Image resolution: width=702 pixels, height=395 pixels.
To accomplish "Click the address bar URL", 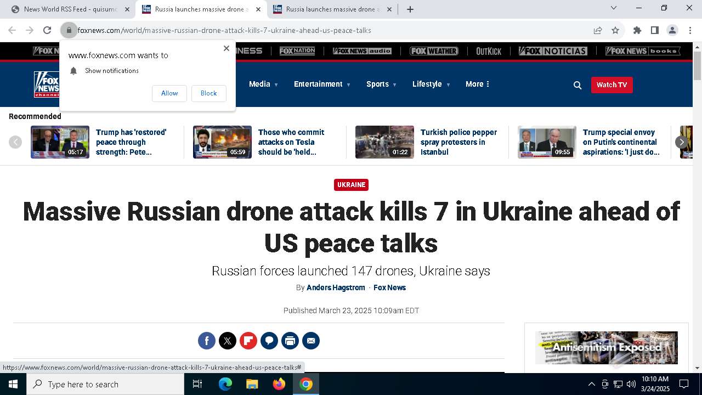I will click(x=224, y=30).
